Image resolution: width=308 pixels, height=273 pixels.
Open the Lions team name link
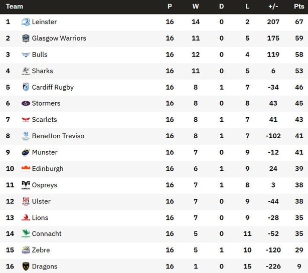[x=40, y=218]
